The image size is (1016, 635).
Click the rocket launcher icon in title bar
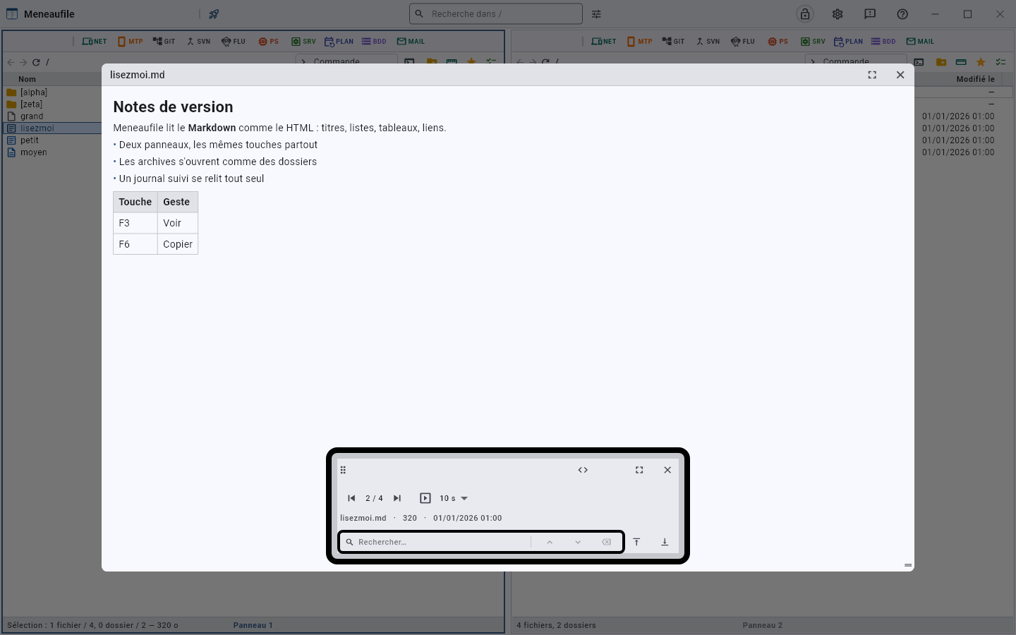coord(214,14)
